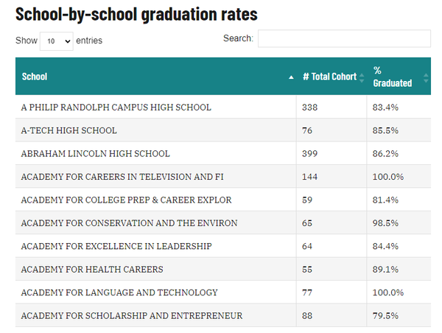Click Abraham Lincoln High School row
The image size is (442, 333).
pos(95,154)
